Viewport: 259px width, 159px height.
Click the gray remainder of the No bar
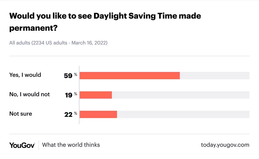tap(181, 95)
